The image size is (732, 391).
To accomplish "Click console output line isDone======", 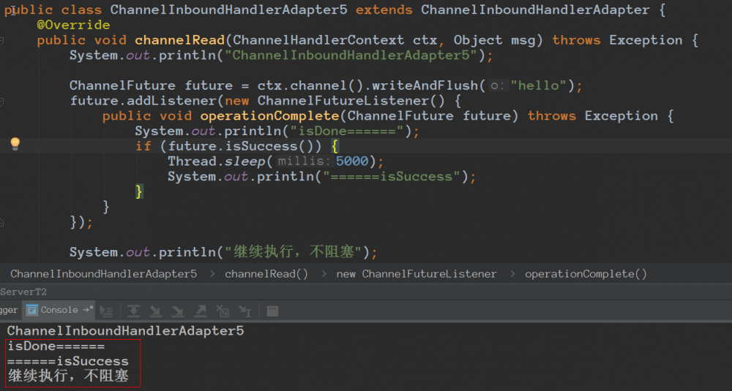I will tap(56, 346).
